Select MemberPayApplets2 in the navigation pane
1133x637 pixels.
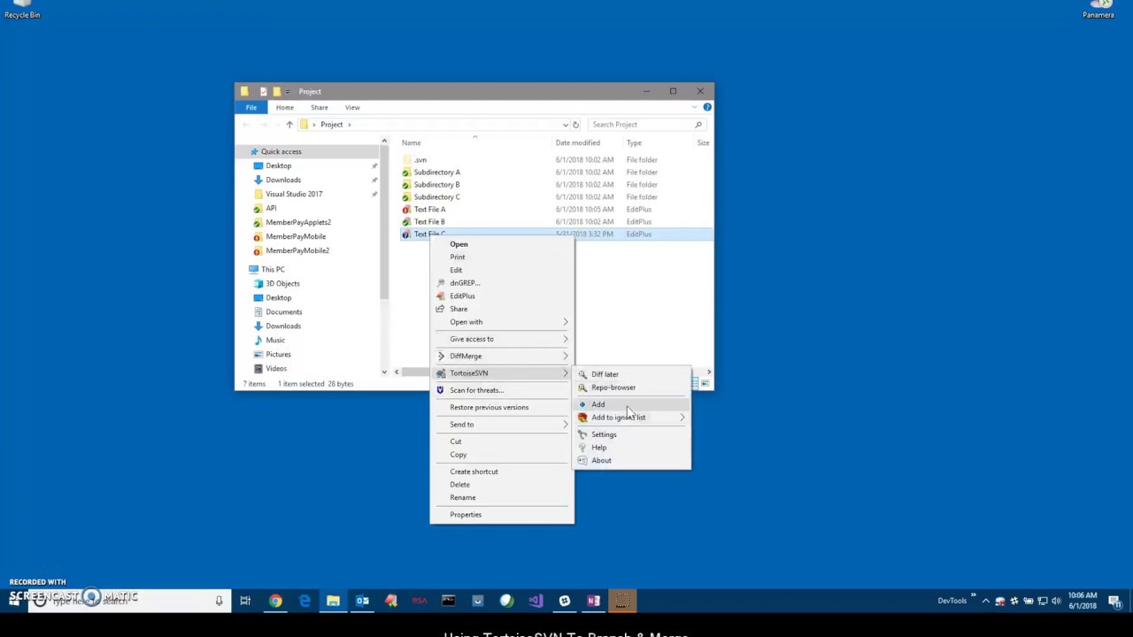[298, 223]
